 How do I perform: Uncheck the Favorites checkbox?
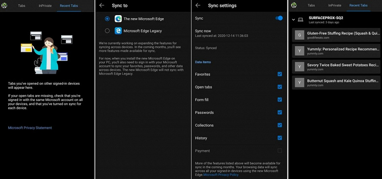[x=280, y=74]
